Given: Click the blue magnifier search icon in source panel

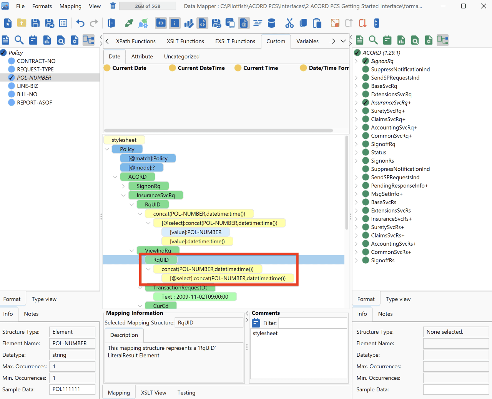Looking at the screenshot, I should tap(19, 40).
